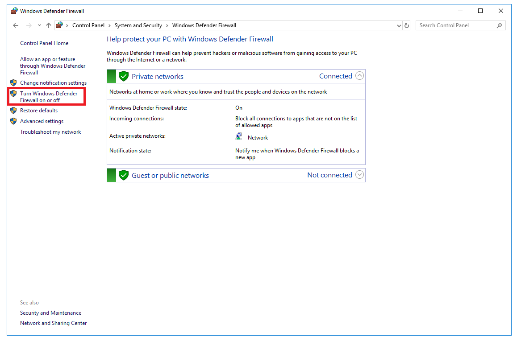The image size is (517, 341).
Task: Open the recent locations dropdown arrow
Action: click(40, 25)
